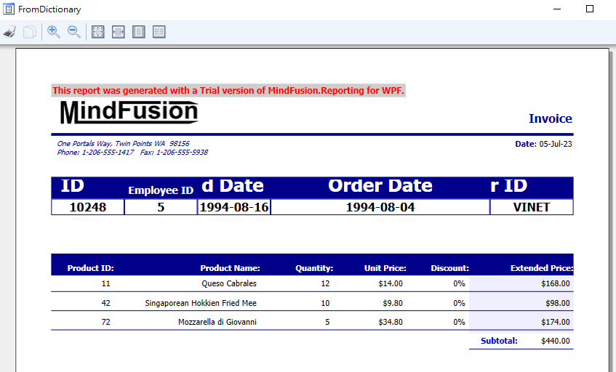This screenshot has height=372, width=616.
Task: Fit the page to window width
Action: coord(119,32)
